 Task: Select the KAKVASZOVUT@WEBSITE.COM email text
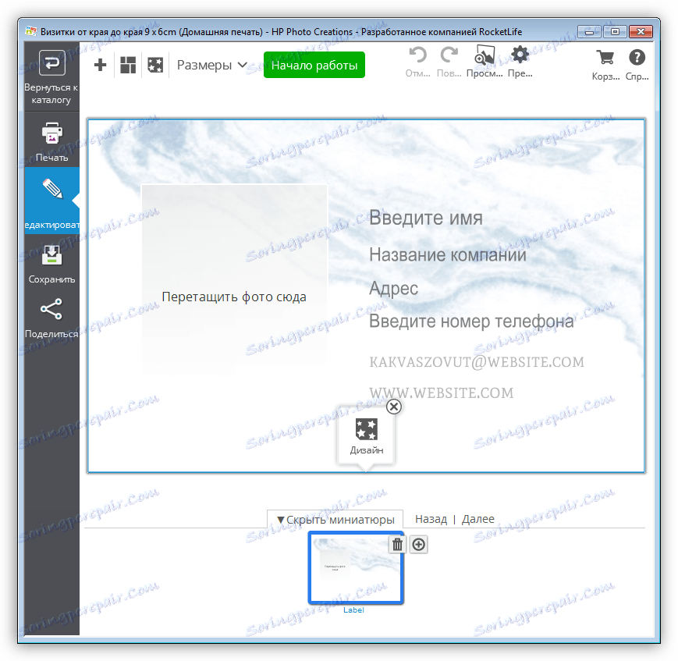477,362
